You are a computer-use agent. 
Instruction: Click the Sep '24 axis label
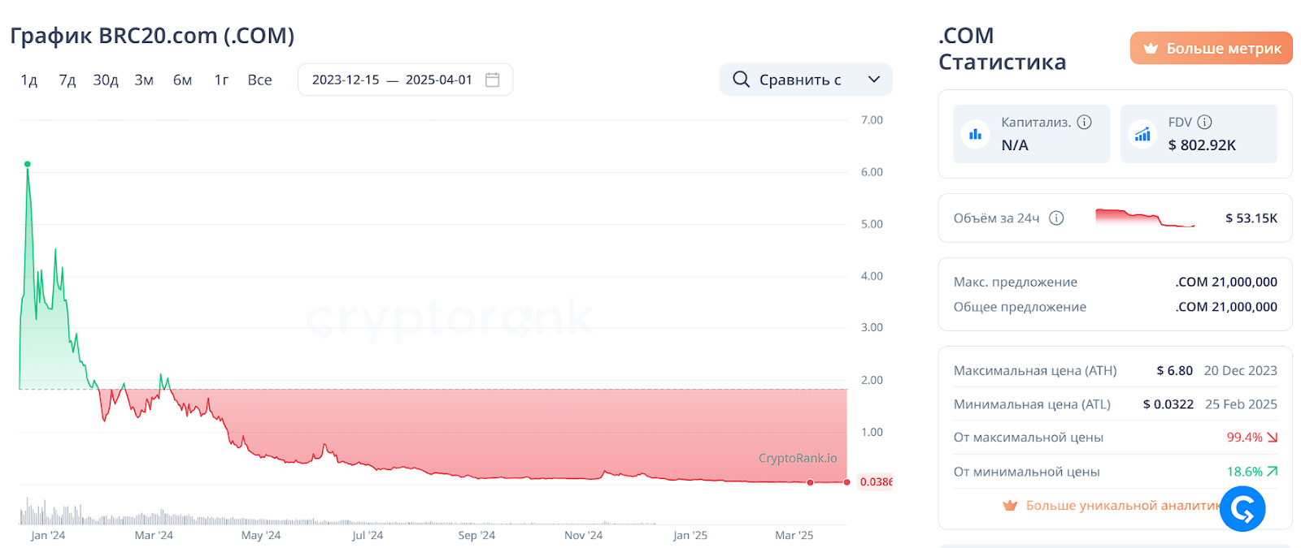click(x=476, y=535)
